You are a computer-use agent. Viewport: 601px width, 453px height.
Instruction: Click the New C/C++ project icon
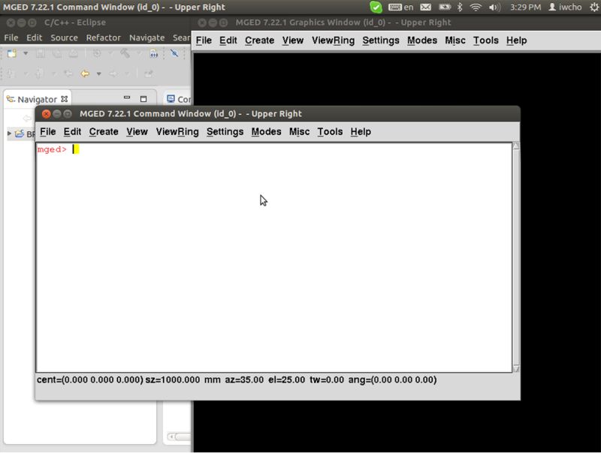pyautogui.click(x=11, y=52)
